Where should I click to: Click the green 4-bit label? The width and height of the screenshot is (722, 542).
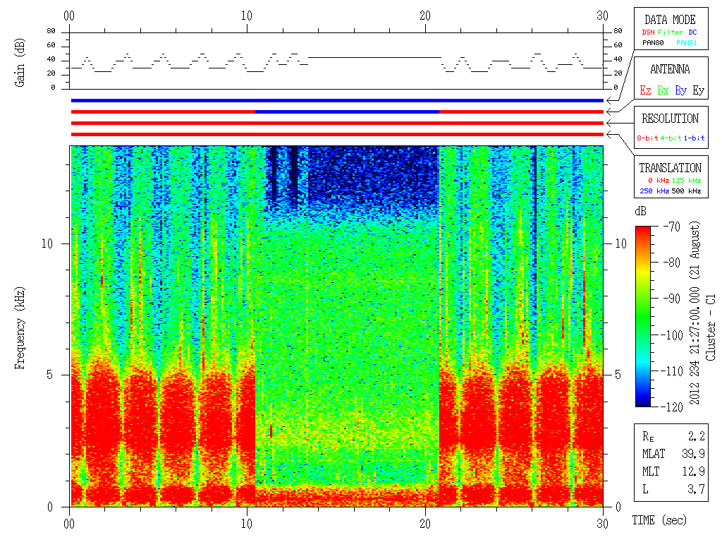tap(671, 138)
